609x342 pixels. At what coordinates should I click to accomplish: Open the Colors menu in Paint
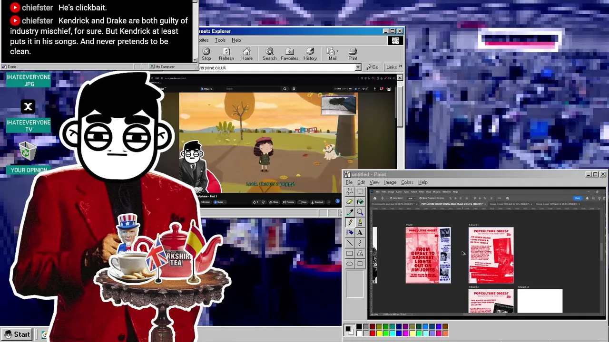pos(407,182)
